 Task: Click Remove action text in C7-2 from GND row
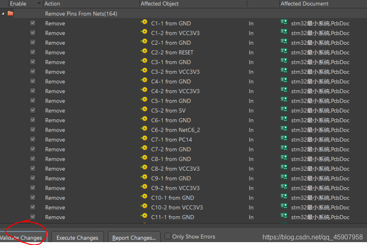point(55,149)
